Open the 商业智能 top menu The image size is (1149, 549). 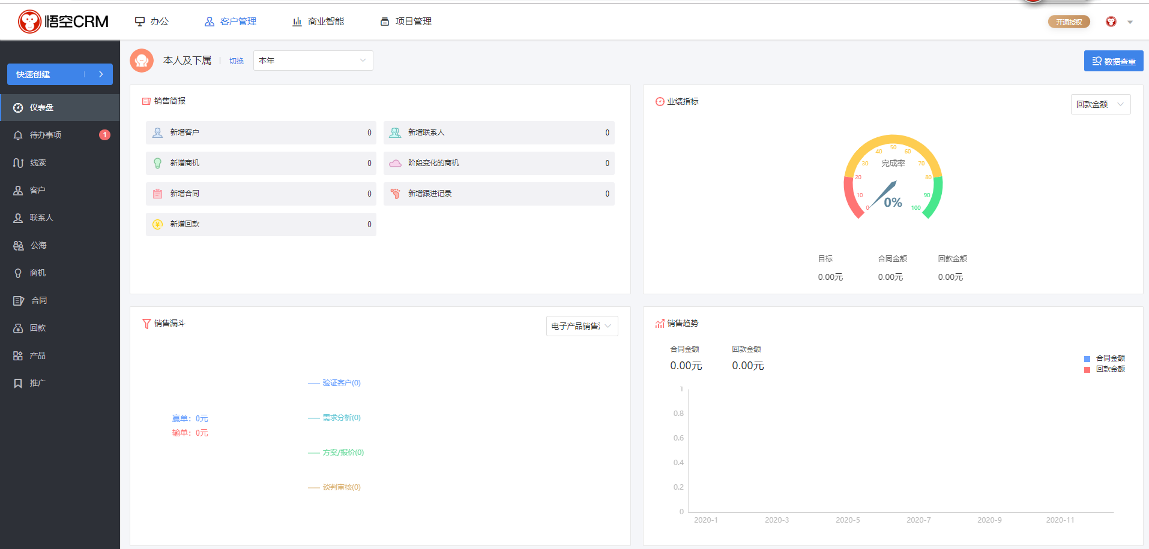click(318, 22)
